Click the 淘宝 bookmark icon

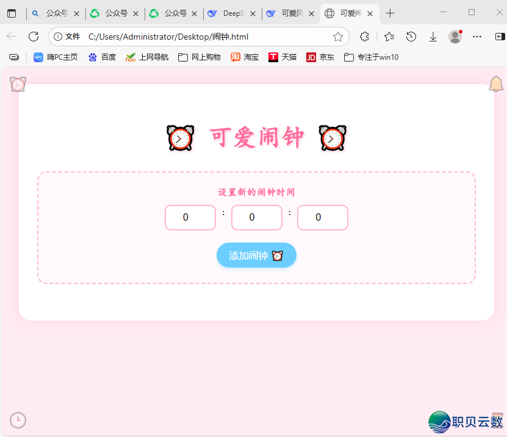235,57
